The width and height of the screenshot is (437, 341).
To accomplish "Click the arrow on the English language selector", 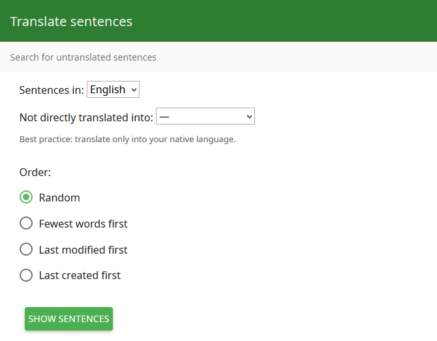I will [x=134, y=90].
